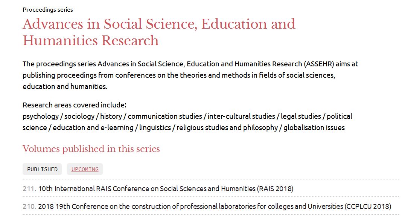Click "legal studies" in research areas
Image resolution: width=405 pixels, height=216 pixels.
(x=301, y=116)
